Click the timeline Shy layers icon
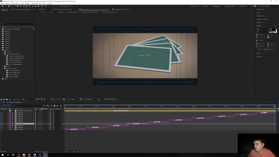 [x=51, y=106]
